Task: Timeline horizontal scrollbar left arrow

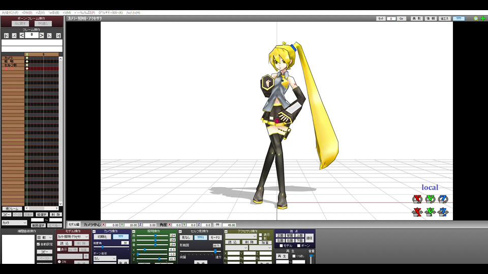Action: [27, 209]
